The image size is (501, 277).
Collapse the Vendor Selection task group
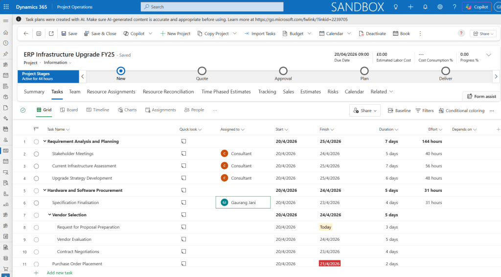pyautogui.click(x=49, y=215)
